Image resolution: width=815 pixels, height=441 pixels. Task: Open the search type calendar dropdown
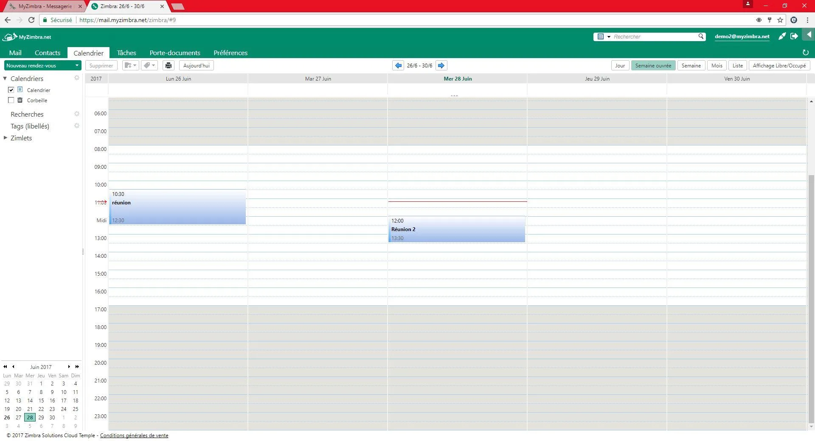(603, 36)
